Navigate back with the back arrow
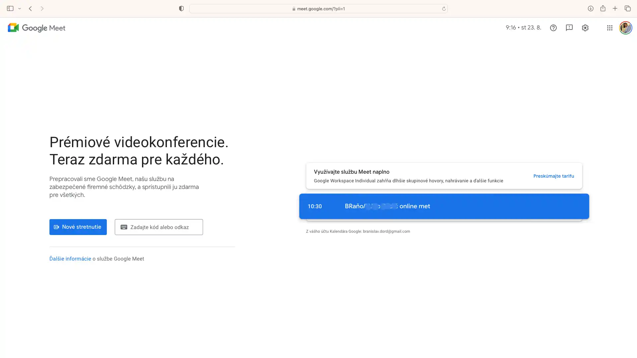The height and width of the screenshot is (358, 637). 30,8
